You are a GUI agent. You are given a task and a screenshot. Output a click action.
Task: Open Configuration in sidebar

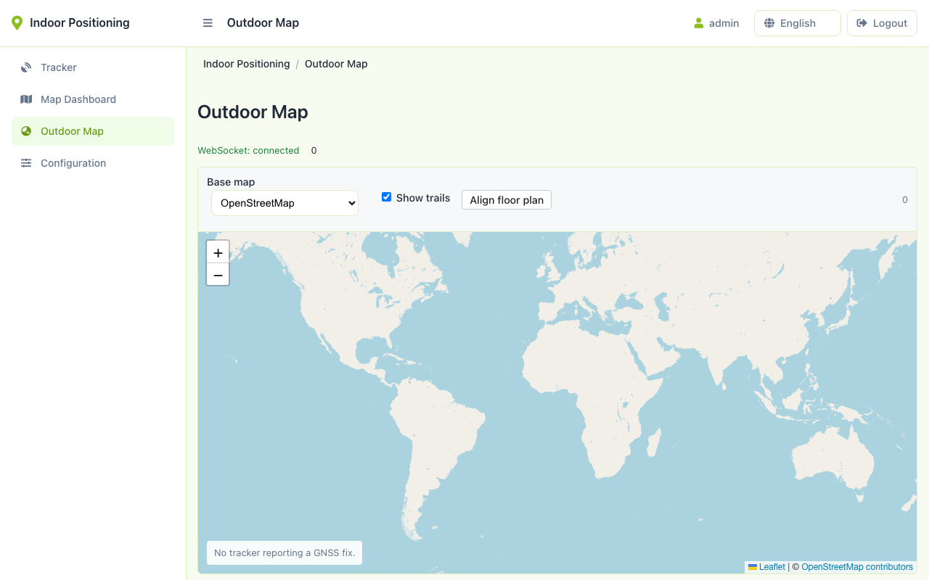[93, 163]
